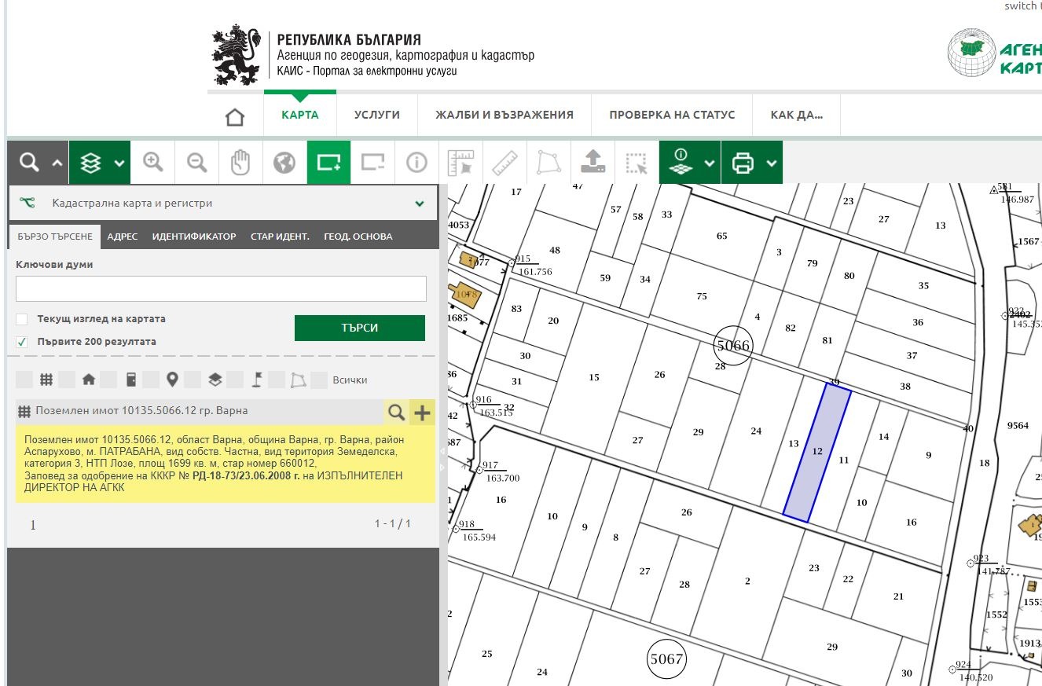Enable the 'Текущ изглед на картата' checkbox

[x=22, y=319]
